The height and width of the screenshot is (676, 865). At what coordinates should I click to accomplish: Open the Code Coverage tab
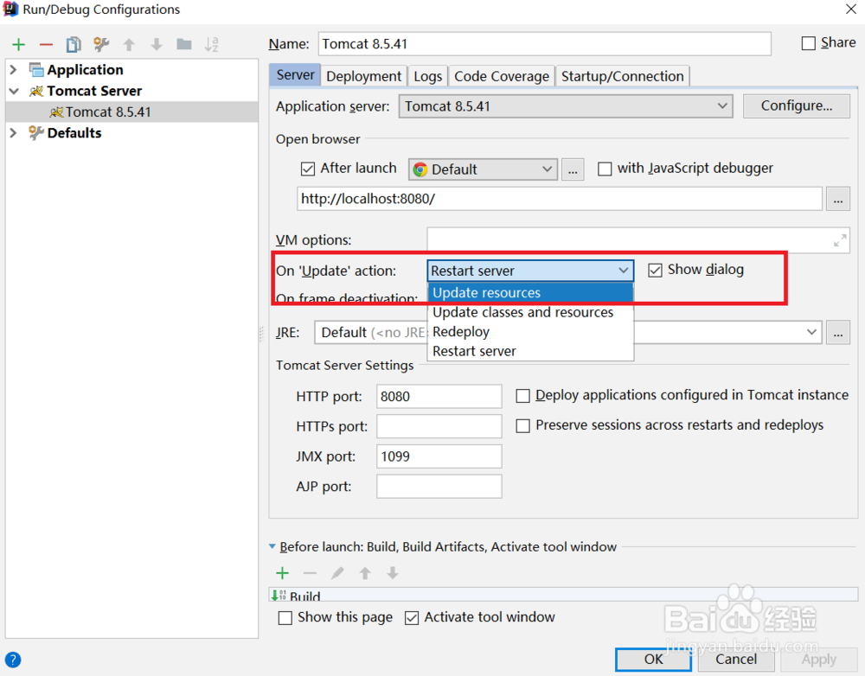(x=502, y=76)
